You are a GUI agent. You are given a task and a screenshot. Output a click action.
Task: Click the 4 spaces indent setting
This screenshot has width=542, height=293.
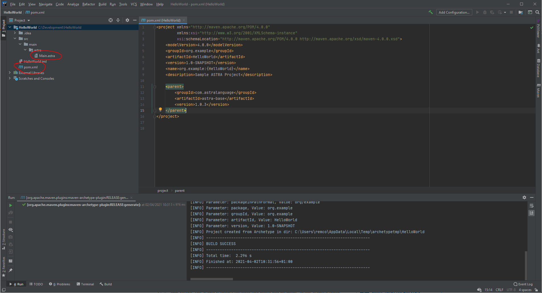pyautogui.click(x=525, y=290)
